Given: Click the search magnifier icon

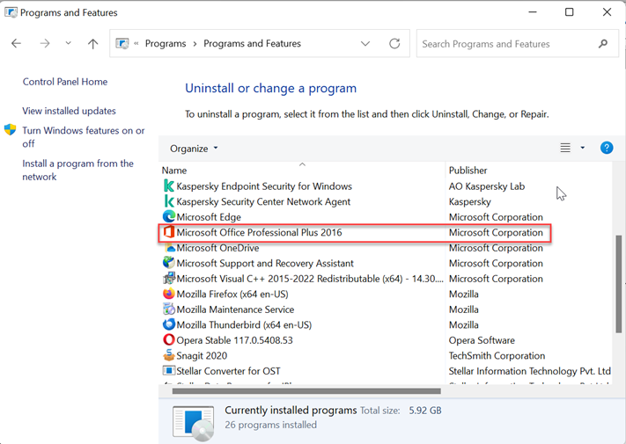Looking at the screenshot, I should (603, 43).
